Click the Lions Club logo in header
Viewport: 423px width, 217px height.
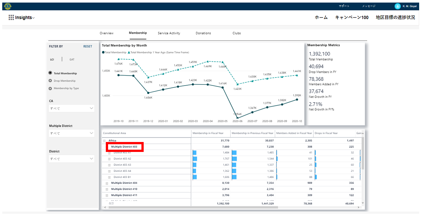click(x=8, y=6)
